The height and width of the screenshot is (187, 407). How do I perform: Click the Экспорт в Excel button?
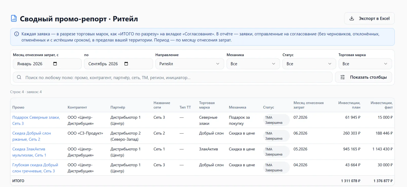[x=369, y=18]
